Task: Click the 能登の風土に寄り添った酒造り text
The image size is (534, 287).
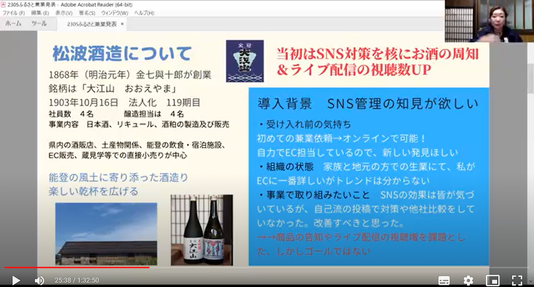Action: [118, 177]
